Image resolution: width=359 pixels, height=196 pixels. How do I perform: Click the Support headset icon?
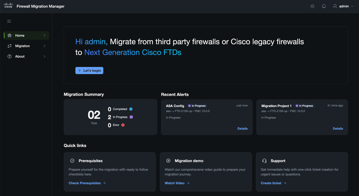pyautogui.click(x=264, y=161)
